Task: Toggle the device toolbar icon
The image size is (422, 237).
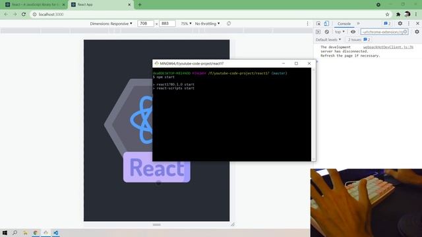Action: click(x=326, y=24)
